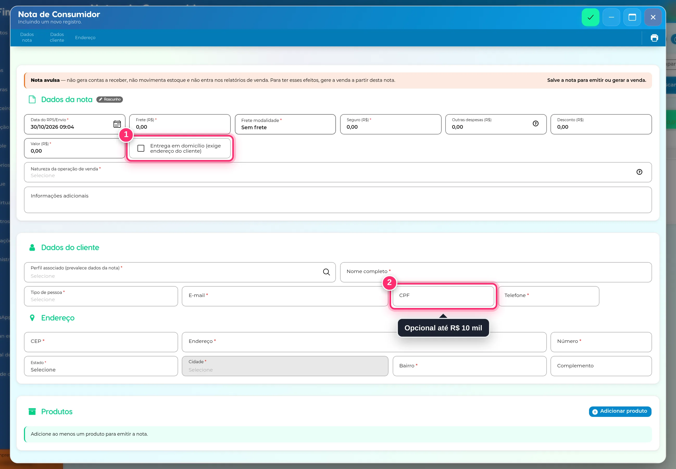This screenshot has height=469, width=676.
Task: Click the Adicionar produto button
Action: coord(620,411)
